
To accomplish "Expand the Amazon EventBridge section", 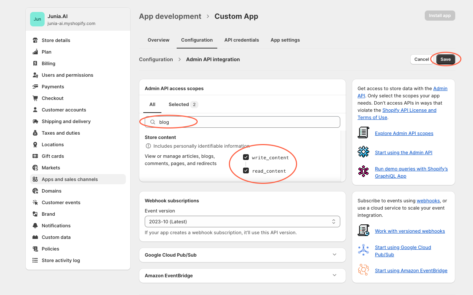I will (x=334, y=275).
